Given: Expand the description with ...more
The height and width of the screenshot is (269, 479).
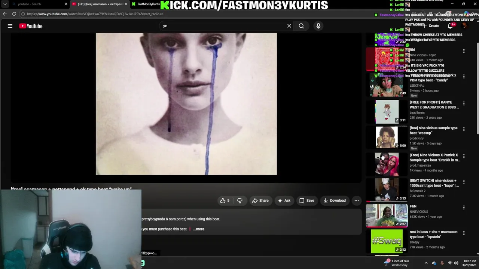Looking at the screenshot, I should (x=199, y=229).
